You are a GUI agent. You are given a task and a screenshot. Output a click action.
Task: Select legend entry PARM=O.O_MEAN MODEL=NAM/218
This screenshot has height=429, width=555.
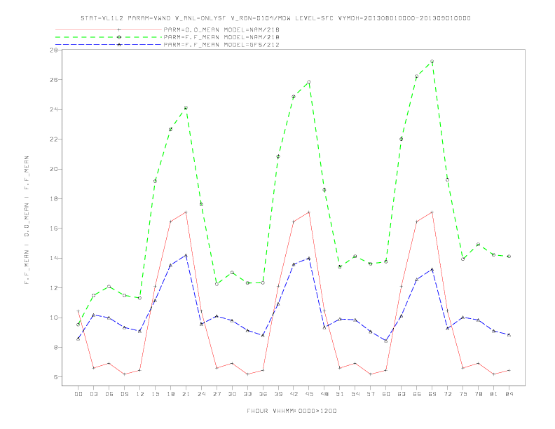(221, 29)
